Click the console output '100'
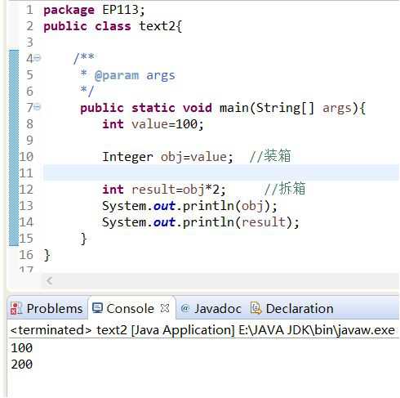 click(x=22, y=348)
